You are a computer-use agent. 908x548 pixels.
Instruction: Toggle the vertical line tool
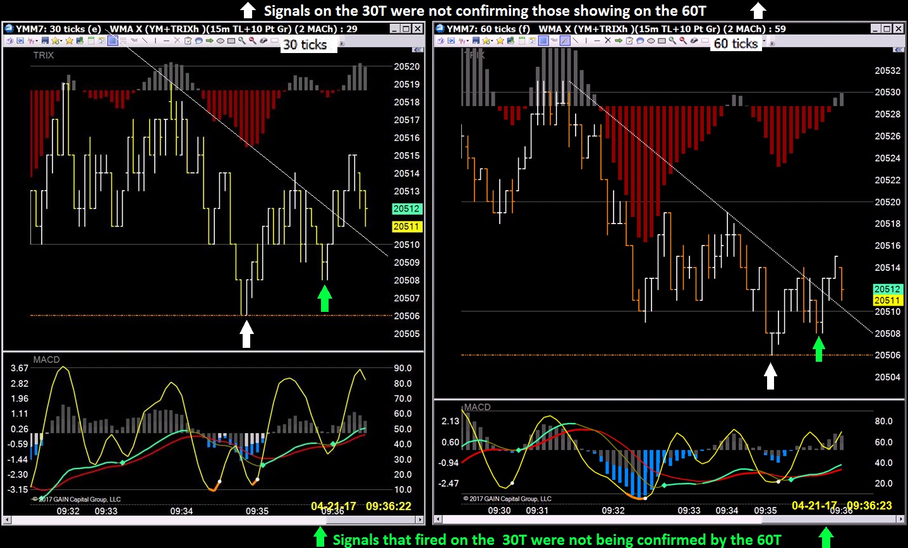pos(155,40)
